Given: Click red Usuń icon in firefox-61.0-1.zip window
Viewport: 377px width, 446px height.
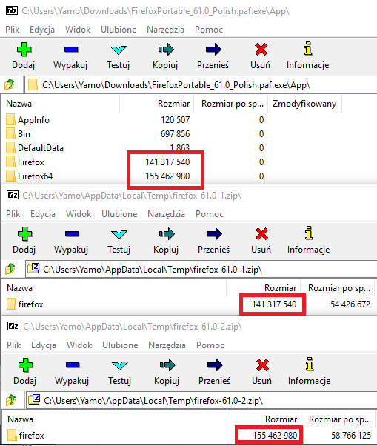Looking at the screenshot, I should point(261,234).
